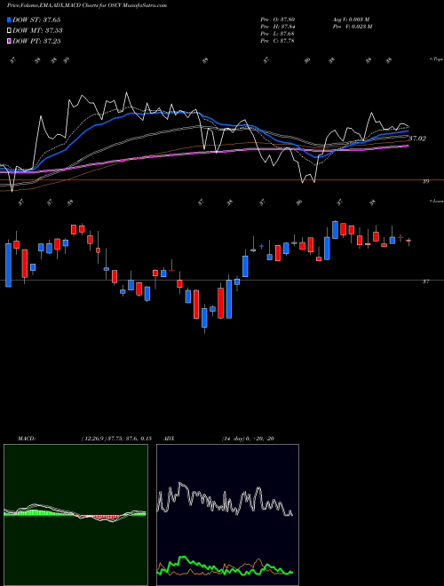Click the green MACD histogram chart panel
The height and width of the screenshot is (586, 444).
tap(75, 515)
